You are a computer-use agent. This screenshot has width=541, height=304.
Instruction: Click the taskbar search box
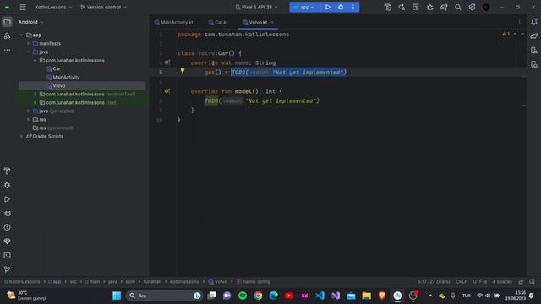164,296
